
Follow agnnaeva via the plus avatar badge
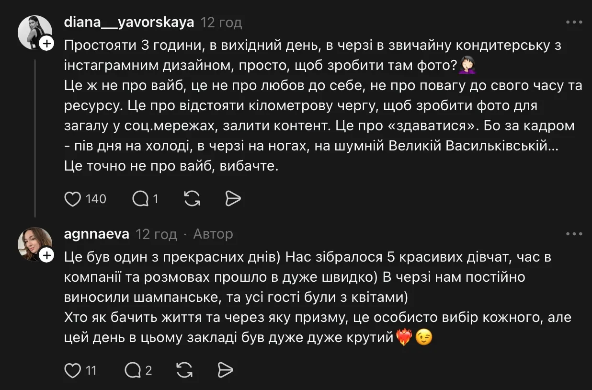[x=46, y=256]
